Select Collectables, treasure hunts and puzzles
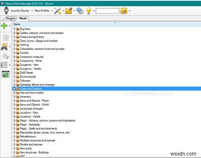 click(42, 49)
